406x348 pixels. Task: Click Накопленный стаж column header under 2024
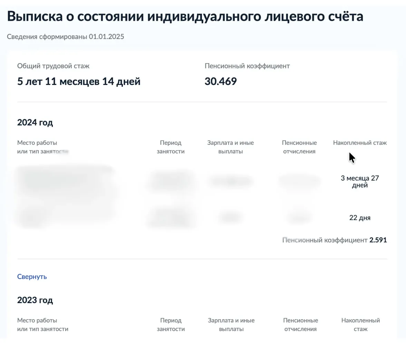(x=360, y=143)
